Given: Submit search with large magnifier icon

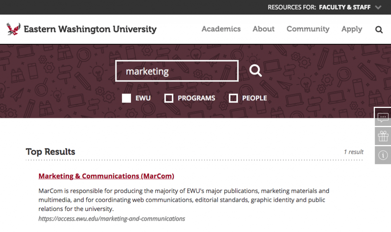Looking at the screenshot, I should pos(255,71).
